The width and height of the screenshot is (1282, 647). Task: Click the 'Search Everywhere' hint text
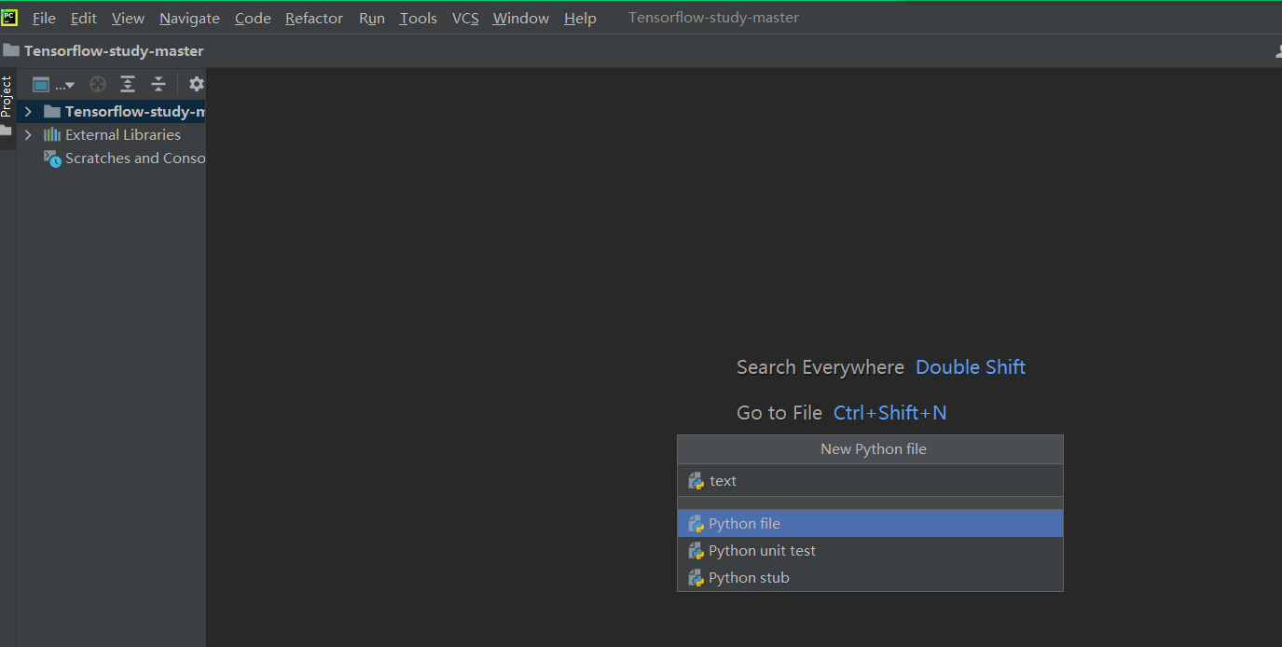point(820,367)
